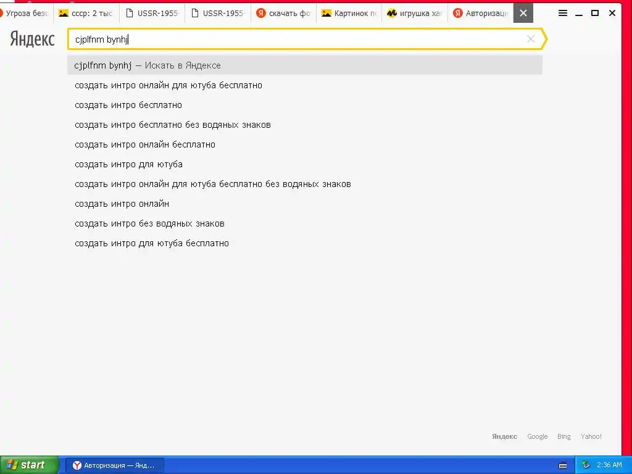Open the browser hamburger menu

click(x=563, y=14)
